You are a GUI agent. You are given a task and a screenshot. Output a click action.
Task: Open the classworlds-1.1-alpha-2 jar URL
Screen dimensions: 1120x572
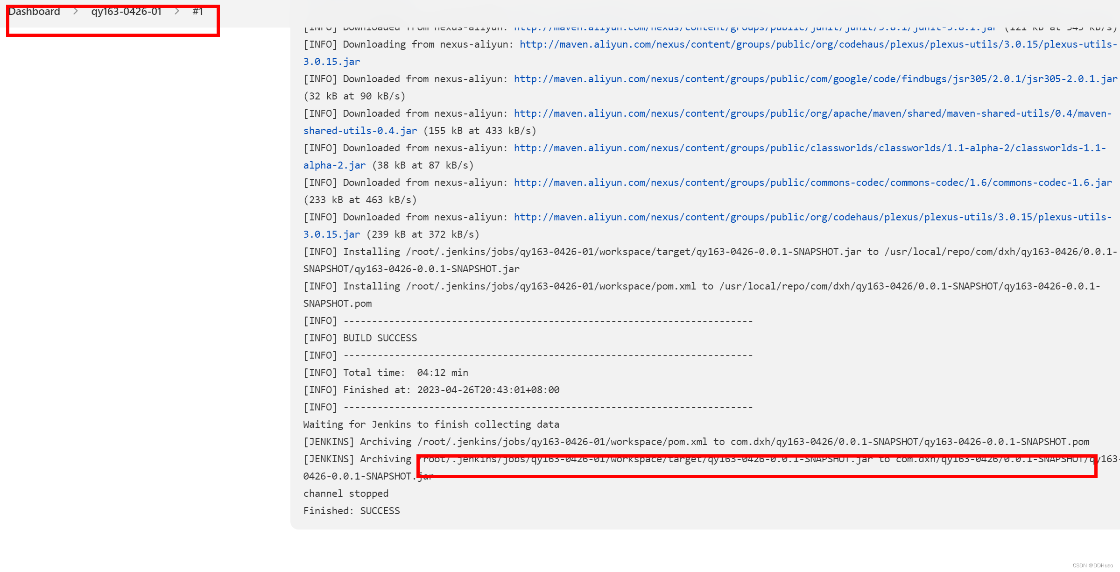(x=810, y=148)
